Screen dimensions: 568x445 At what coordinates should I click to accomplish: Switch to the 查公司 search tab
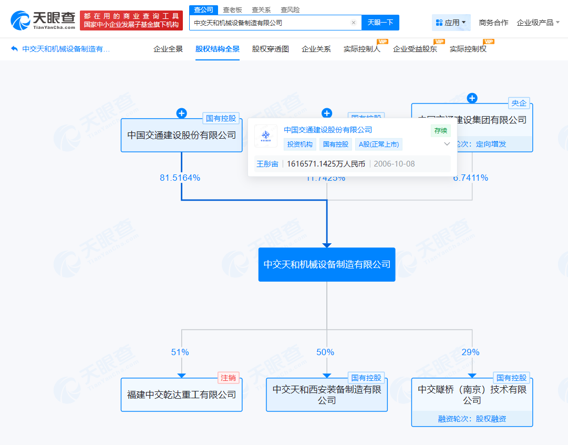203,10
